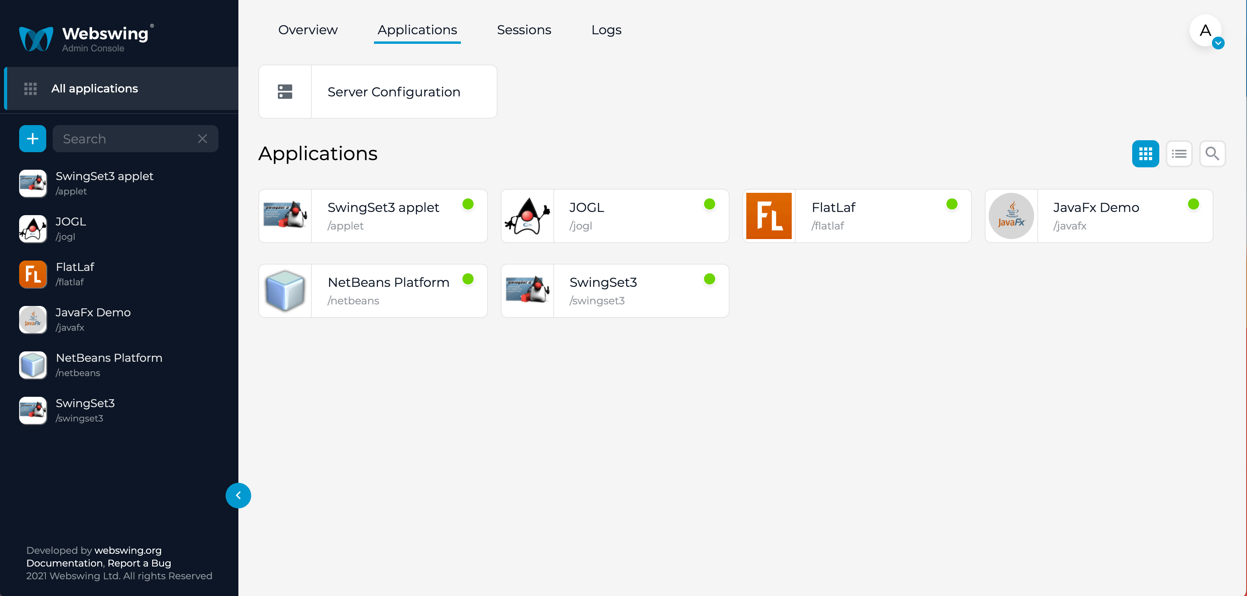The height and width of the screenshot is (596, 1247).
Task: Open the FlatLaf application card title
Action: (834, 208)
